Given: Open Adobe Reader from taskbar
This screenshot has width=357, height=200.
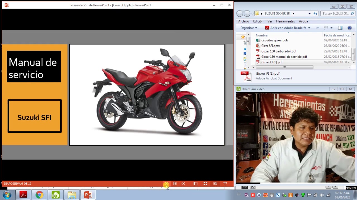Looking at the screenshot, I should click(23, 195).
